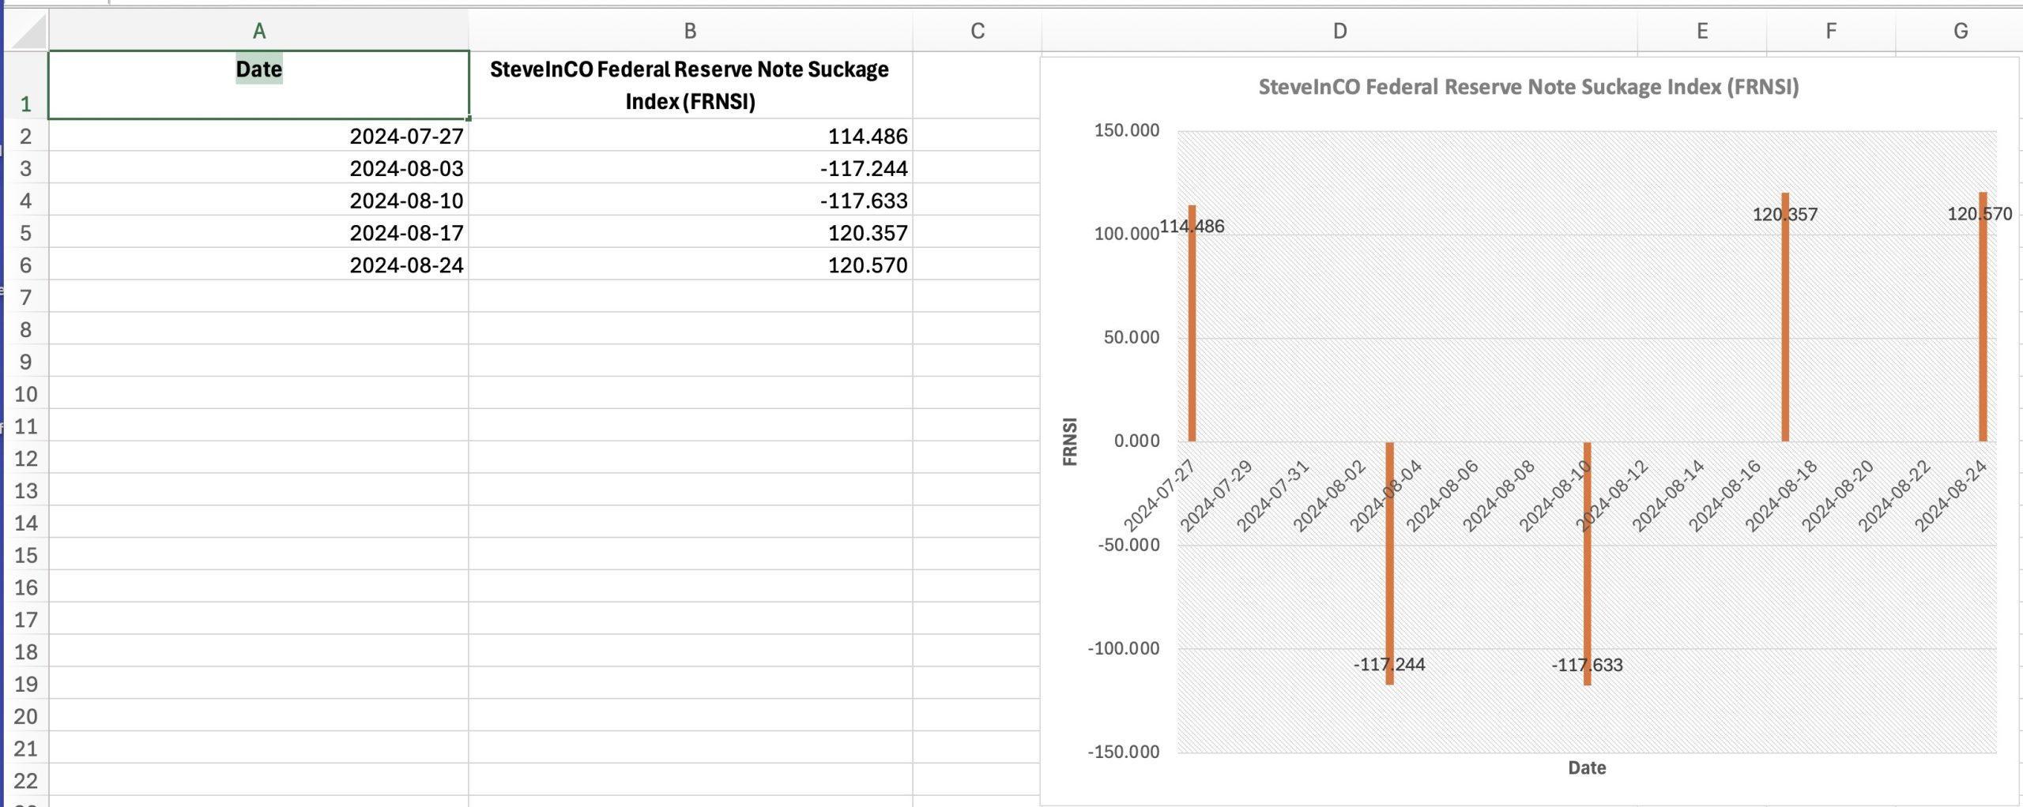The width and height of the screenshot is (2023, 807).
Task: Select the 120.357 orange bar
Action: [1785, 317]
